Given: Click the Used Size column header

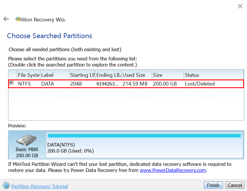Looking at the screenshot, I should click(x=137, y=75).
